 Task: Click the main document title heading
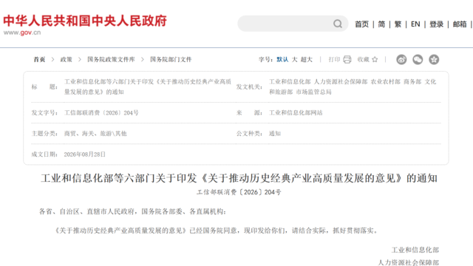pyautogui.click(x=239, y=178)
